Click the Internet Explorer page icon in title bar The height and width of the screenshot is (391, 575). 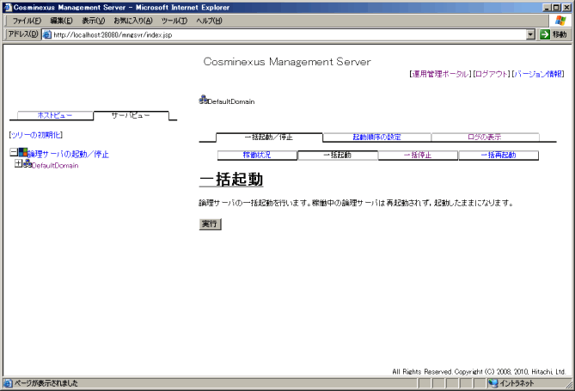tap(7, 7)
